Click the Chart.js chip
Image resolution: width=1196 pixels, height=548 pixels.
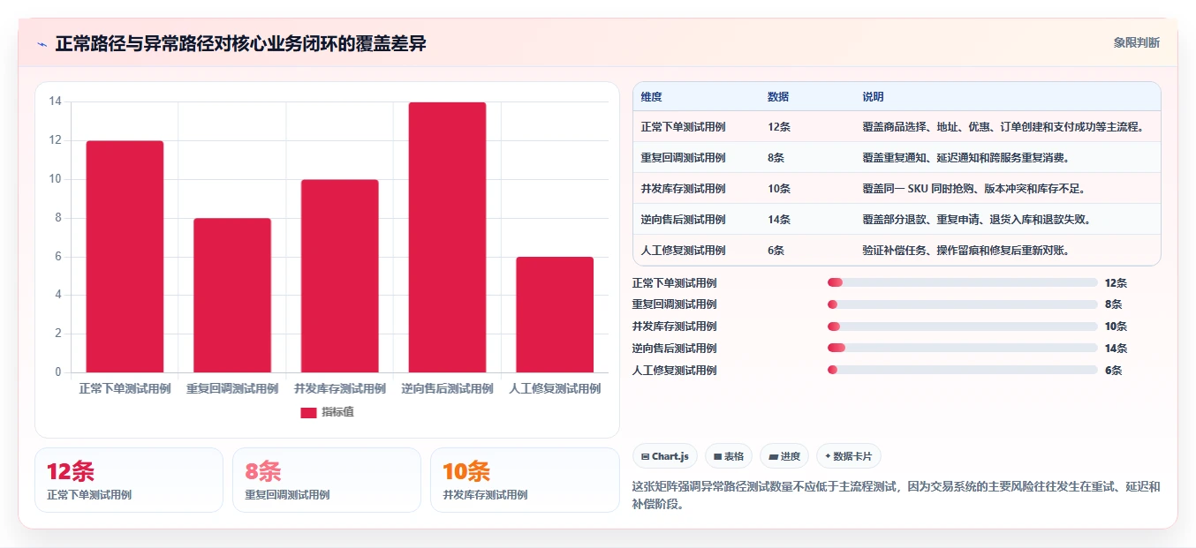coord(665,456)
